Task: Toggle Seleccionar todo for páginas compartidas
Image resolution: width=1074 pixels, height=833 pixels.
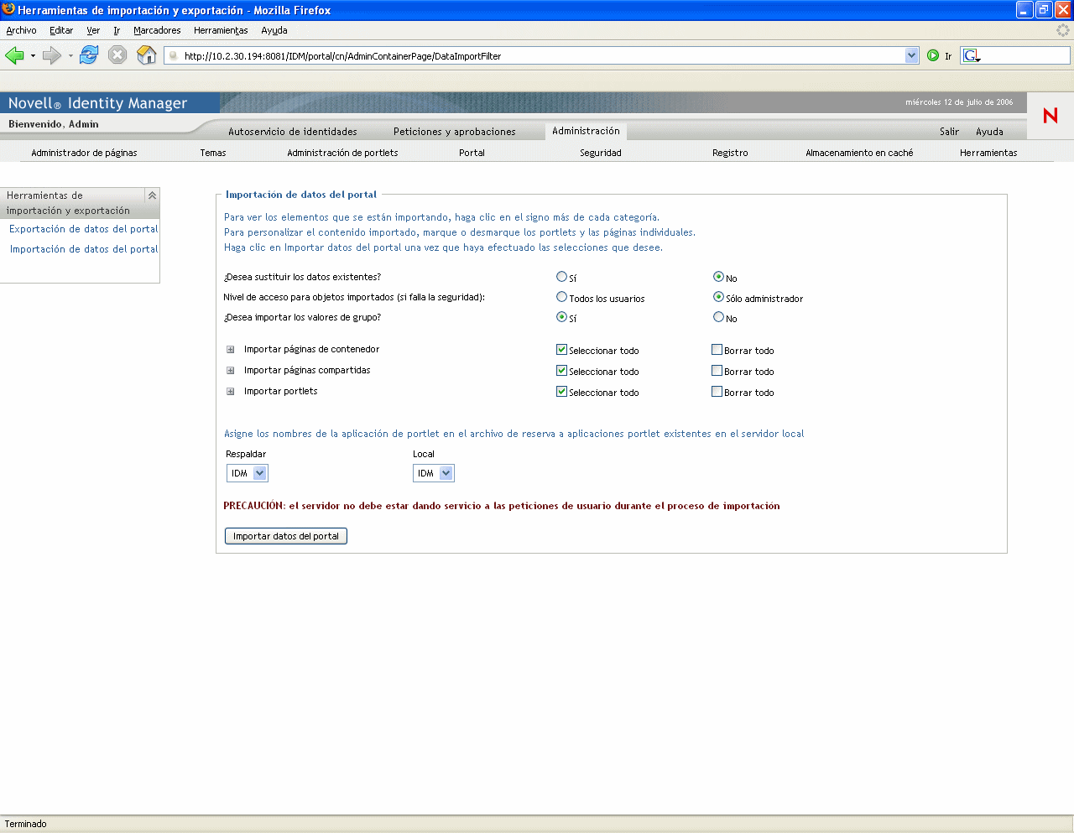Action: pyautogui.click(x=561, y=371)
